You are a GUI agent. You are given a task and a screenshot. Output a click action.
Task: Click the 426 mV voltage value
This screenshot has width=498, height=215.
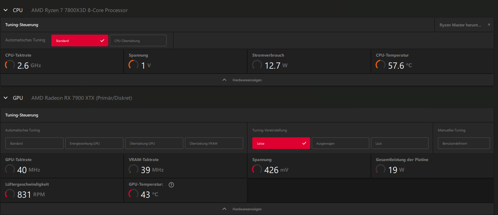(x=276, y=170)
